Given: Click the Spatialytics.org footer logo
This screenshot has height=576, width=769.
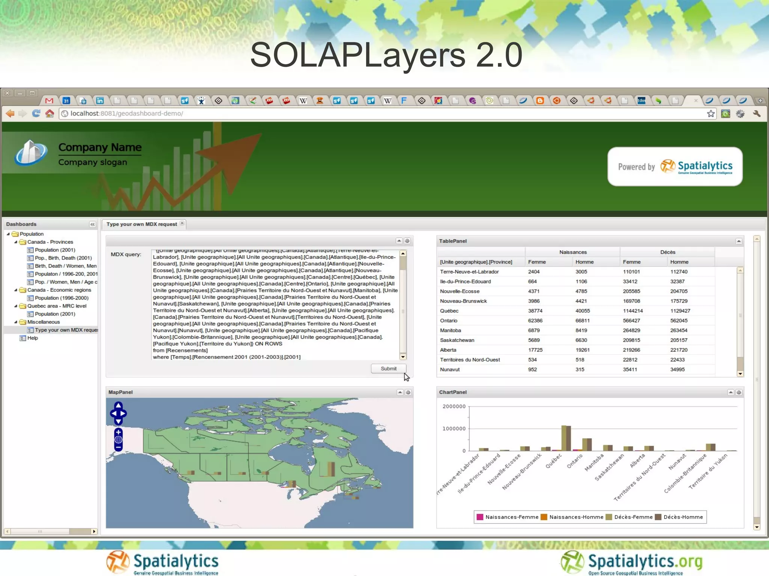Looking at the screenshot, I should 632,562.
